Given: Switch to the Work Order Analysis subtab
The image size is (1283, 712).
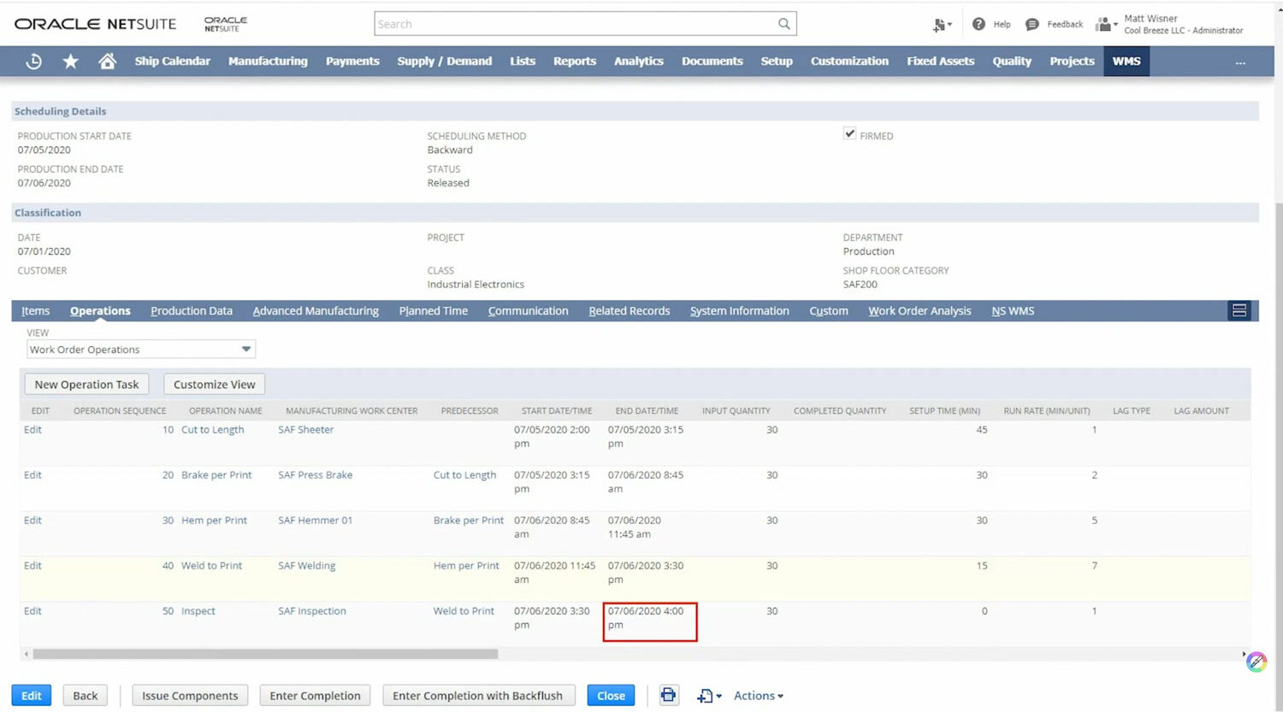Looking at the screenshot, I should 919,311.
